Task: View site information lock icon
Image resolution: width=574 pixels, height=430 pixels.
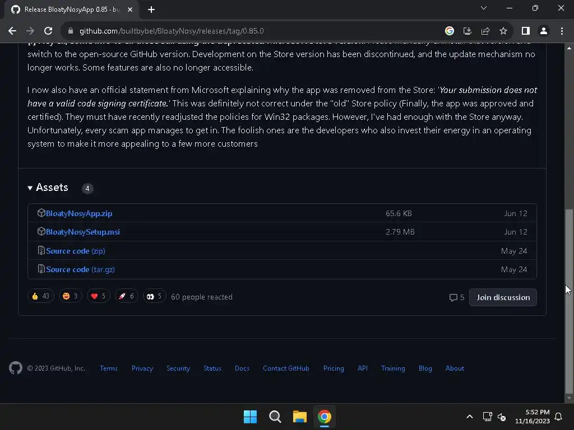Action: (x=71, y=31)
